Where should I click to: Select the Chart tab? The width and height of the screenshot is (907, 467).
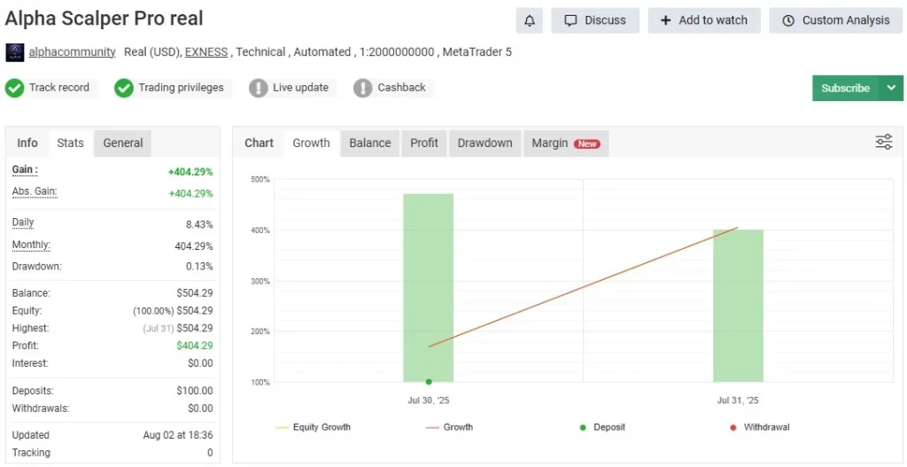click(x=259, y=143)
